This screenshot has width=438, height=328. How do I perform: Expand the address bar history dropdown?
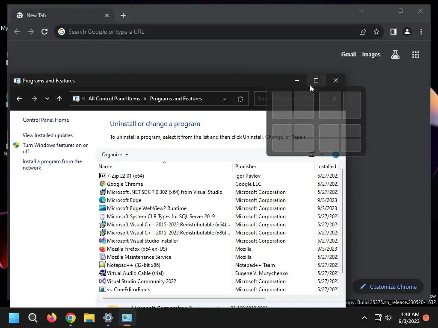point(224,99)
